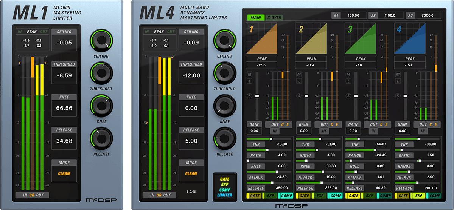Click ML4 release value 5.00
This screenshot has width=454, height=210.
191,141
